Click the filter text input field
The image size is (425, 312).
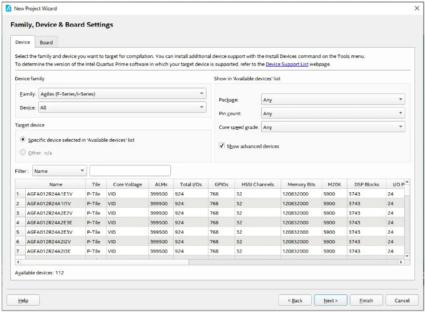(x=130, y=171)
